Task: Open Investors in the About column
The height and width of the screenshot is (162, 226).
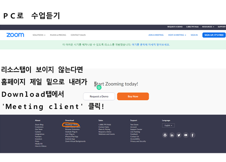Action: [38, 139]
